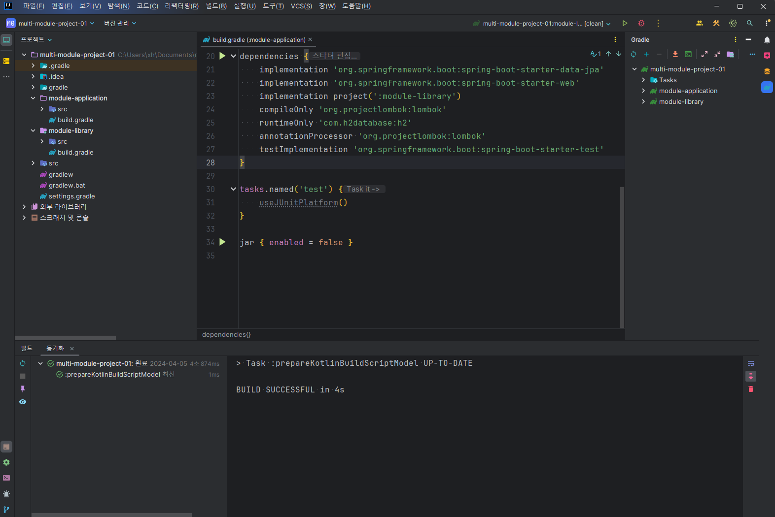Open the search everywhere magnifier icon
The width and height of the screenshot is (775, 517).
point(750,23)
